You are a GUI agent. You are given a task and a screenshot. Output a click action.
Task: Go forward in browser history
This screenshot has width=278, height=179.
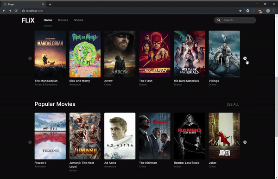click(10, 11)
